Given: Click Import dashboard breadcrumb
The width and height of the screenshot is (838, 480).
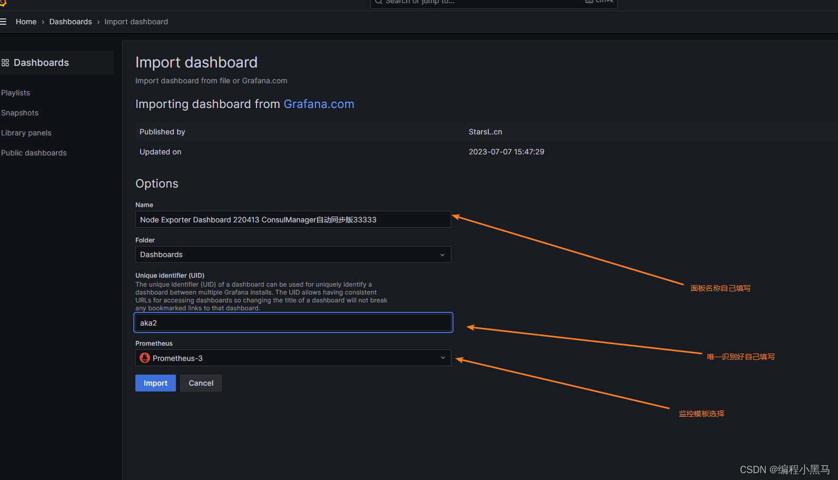Looking at the screenshot, I should point(136,22).
